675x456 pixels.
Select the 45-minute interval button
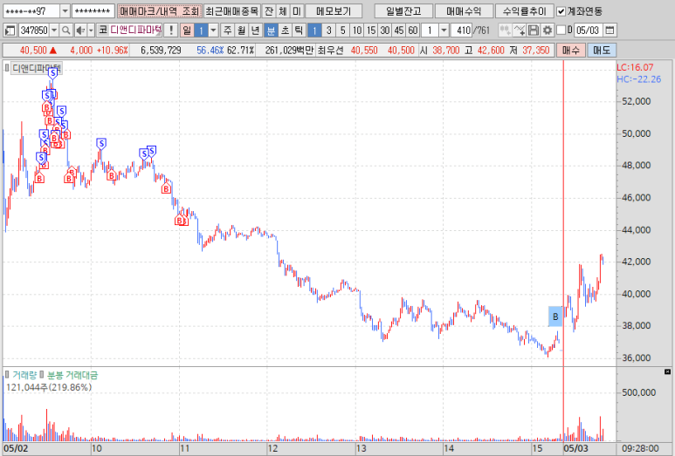pyautogui.click(x=399, y=31)
